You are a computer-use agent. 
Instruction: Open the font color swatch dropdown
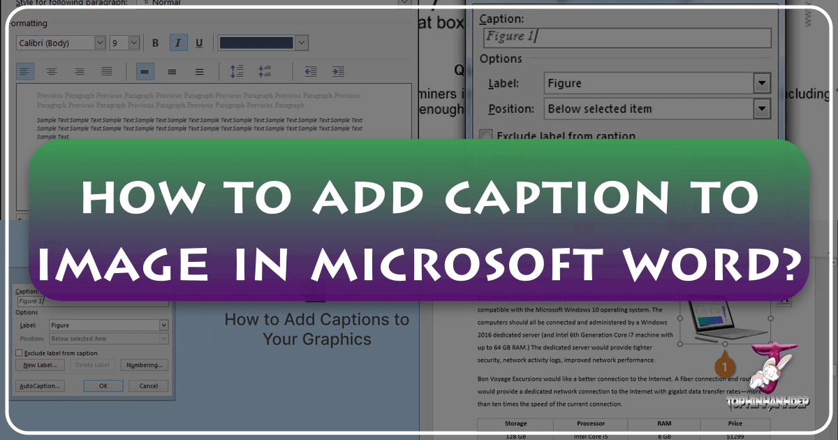(300, 43)
